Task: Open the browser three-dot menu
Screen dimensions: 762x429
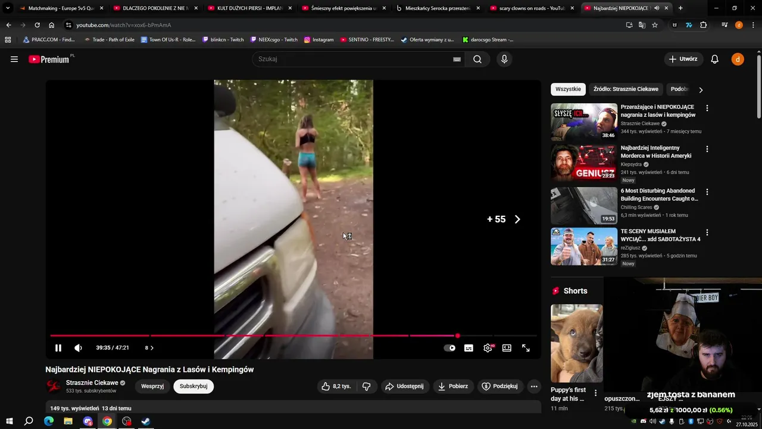Action: point(753,25)
